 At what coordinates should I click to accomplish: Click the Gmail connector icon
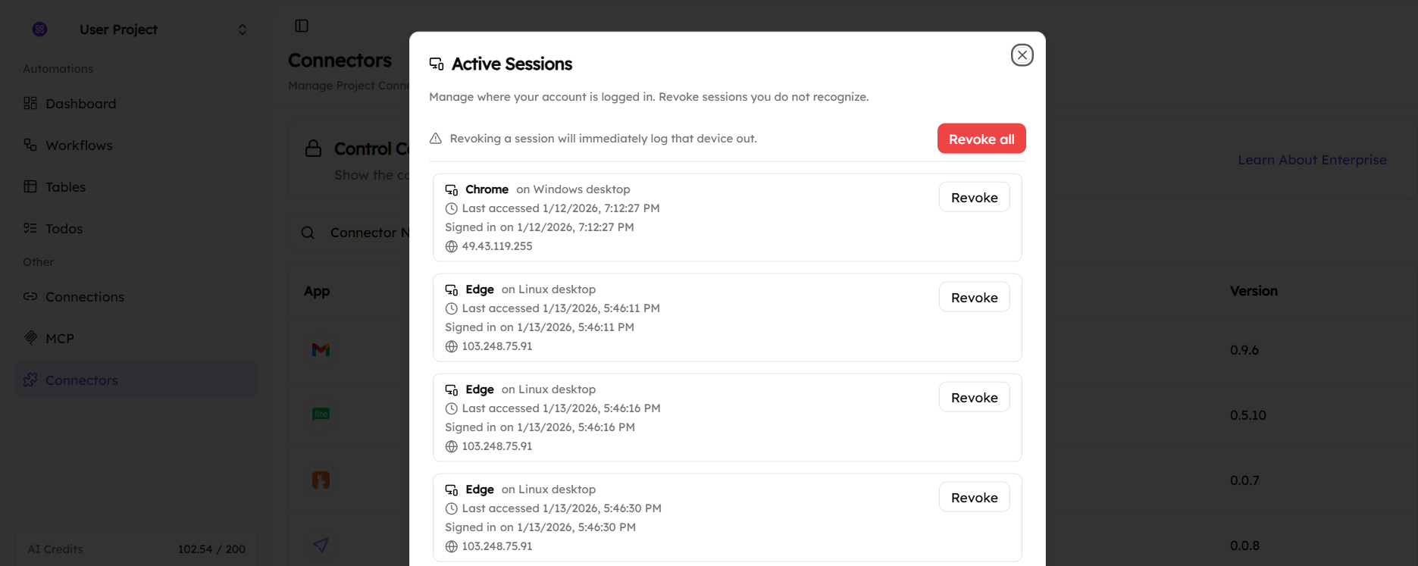coord(321,349)
